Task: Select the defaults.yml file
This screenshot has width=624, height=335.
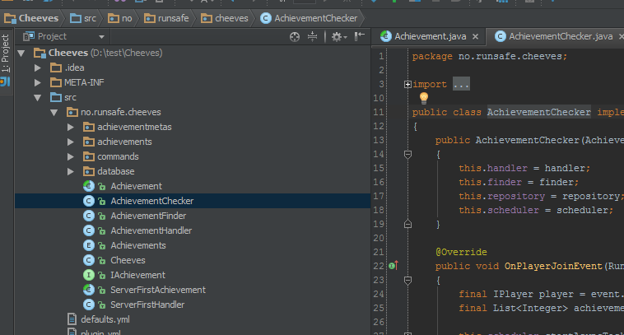Action: tap(105, 319)
